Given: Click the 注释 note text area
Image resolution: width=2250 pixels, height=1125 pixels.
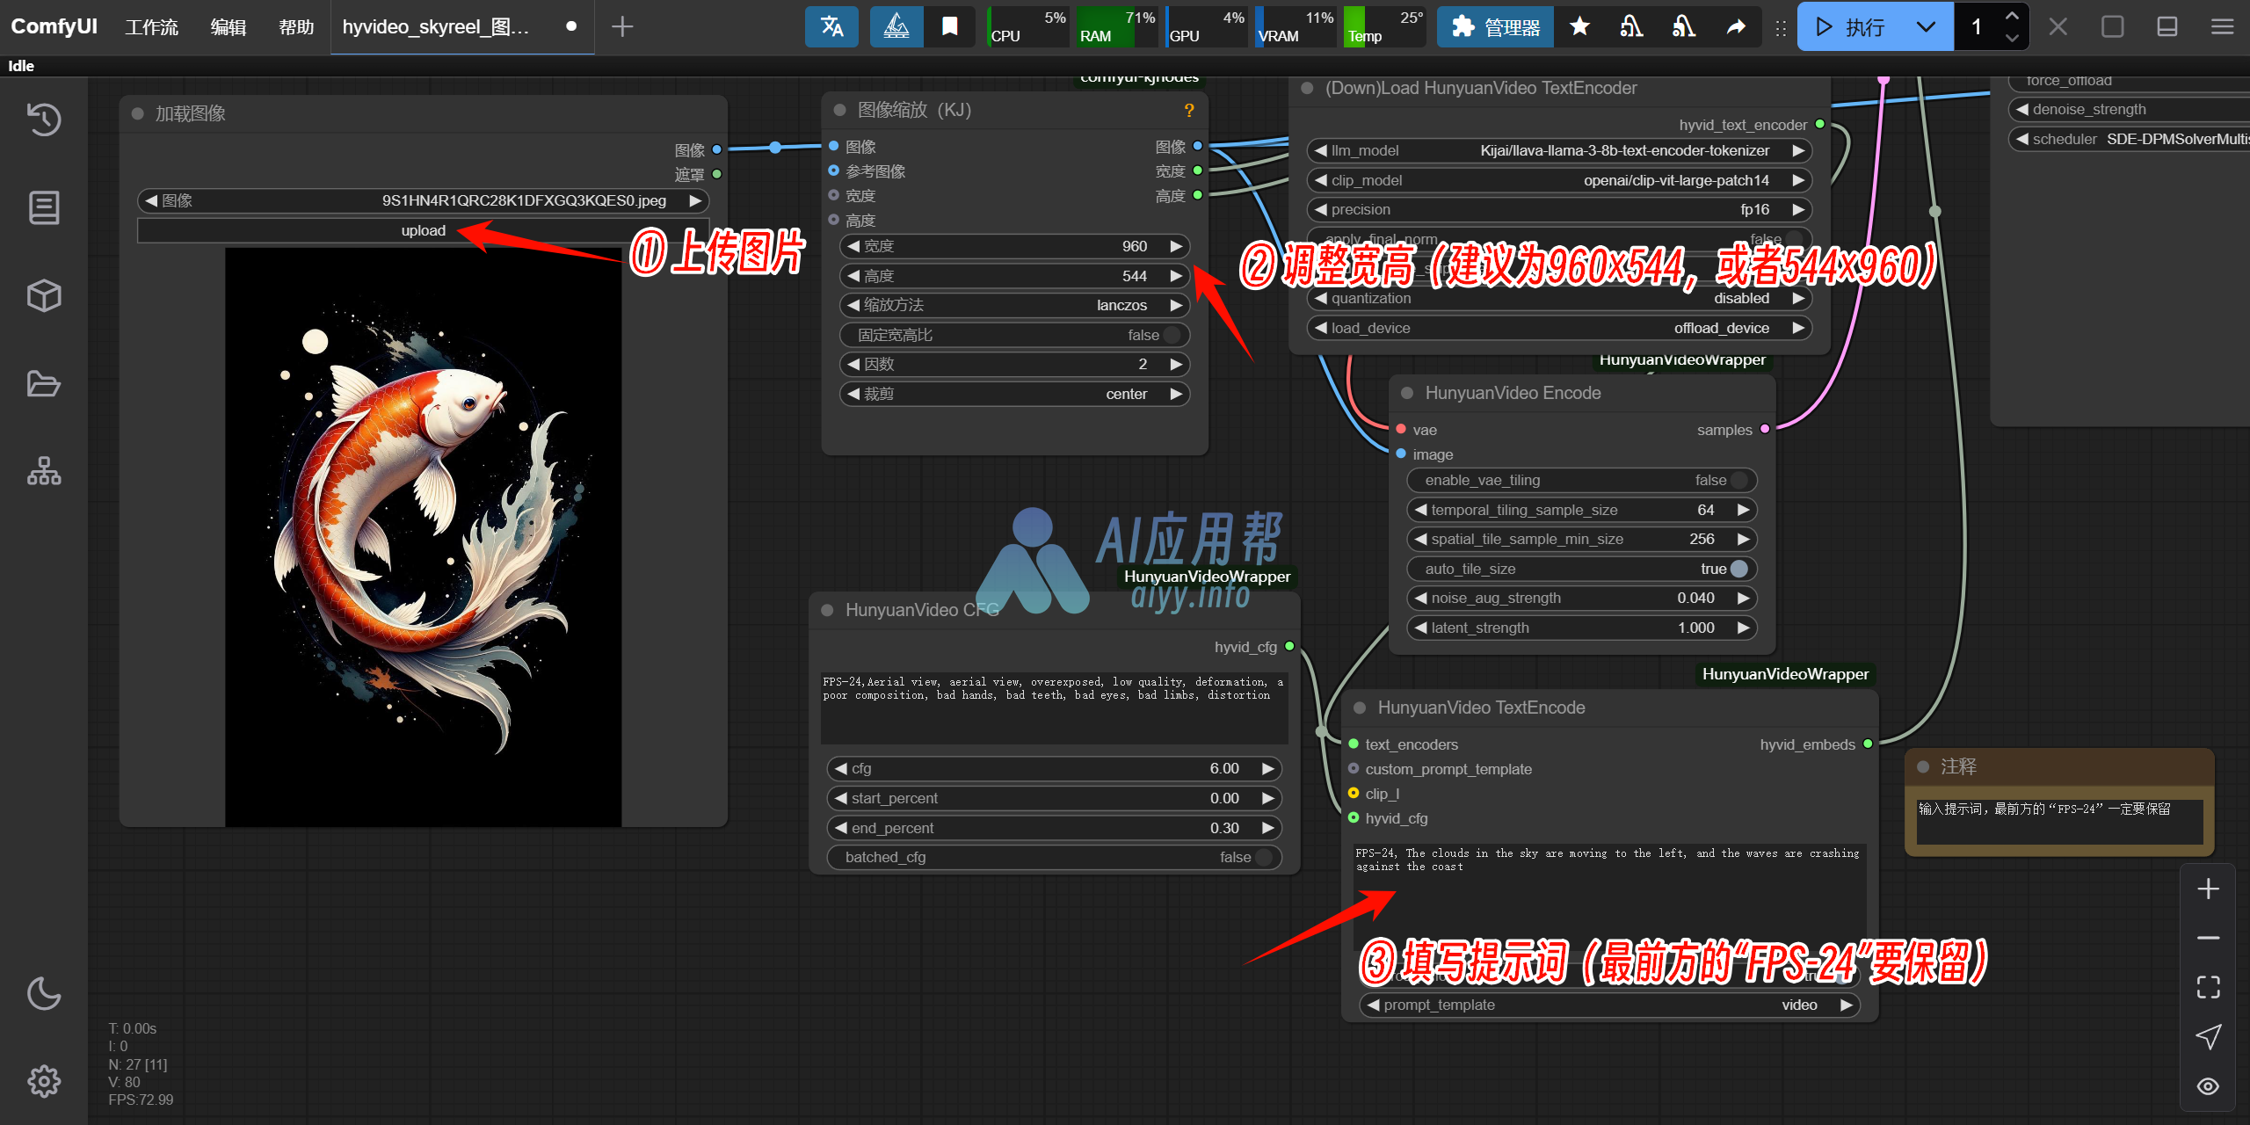Looking at the screenshot, I should coord(2059,821).
